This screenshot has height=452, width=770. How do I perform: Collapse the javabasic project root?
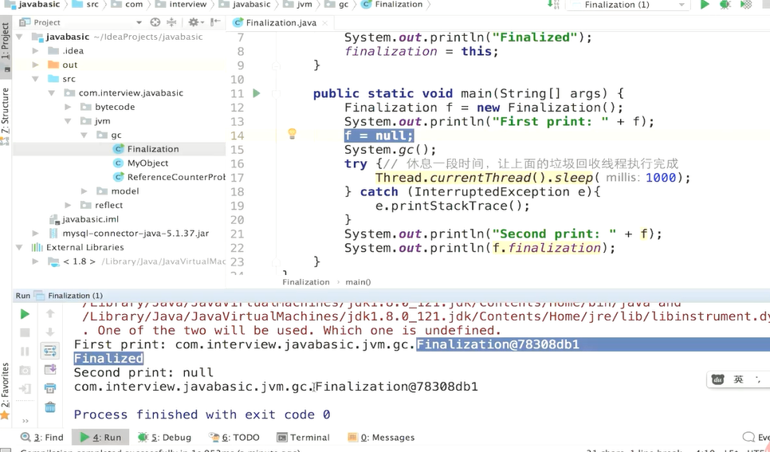pos(20,37)
